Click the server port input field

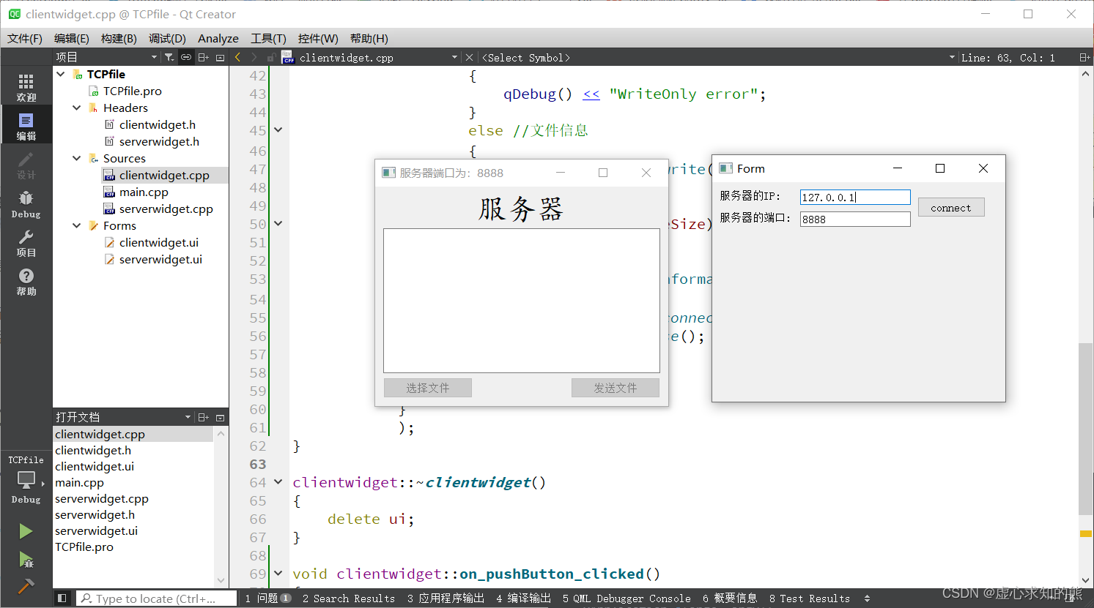click(x=855, y=219)
